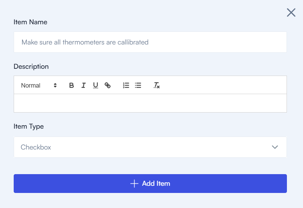Click the plus icon on Add Item
The image size is (303, 208).
pos(134,184)
